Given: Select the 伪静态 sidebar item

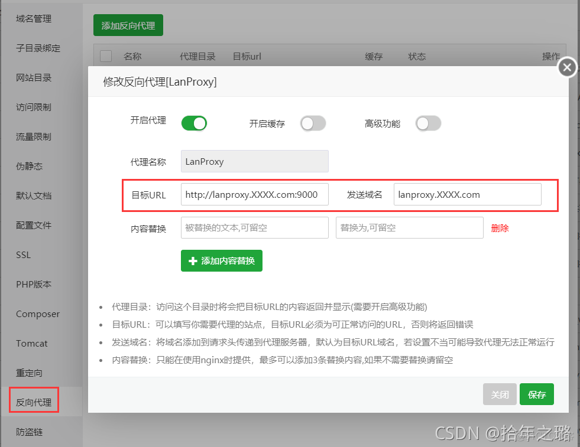Looking at the screenshot, I should (30, 166).
